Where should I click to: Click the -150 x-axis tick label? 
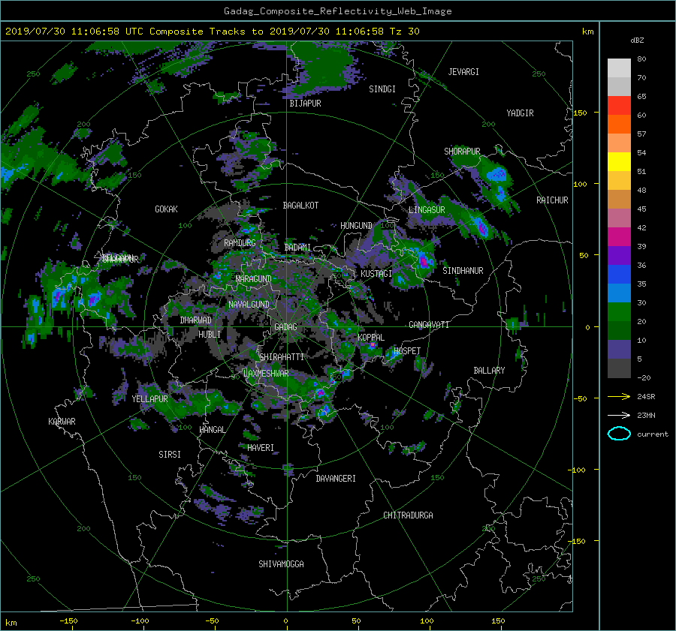[68, 620]
